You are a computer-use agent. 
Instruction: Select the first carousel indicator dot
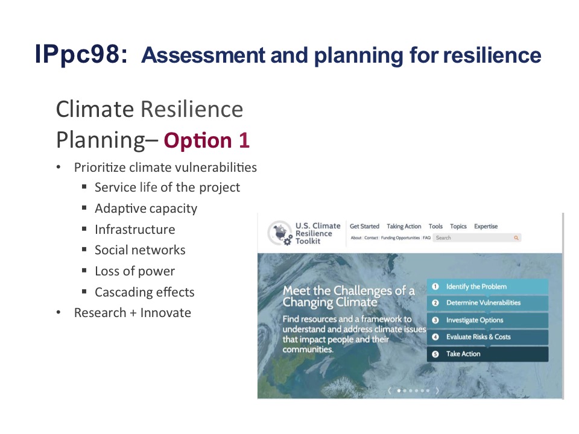(399, 391)
